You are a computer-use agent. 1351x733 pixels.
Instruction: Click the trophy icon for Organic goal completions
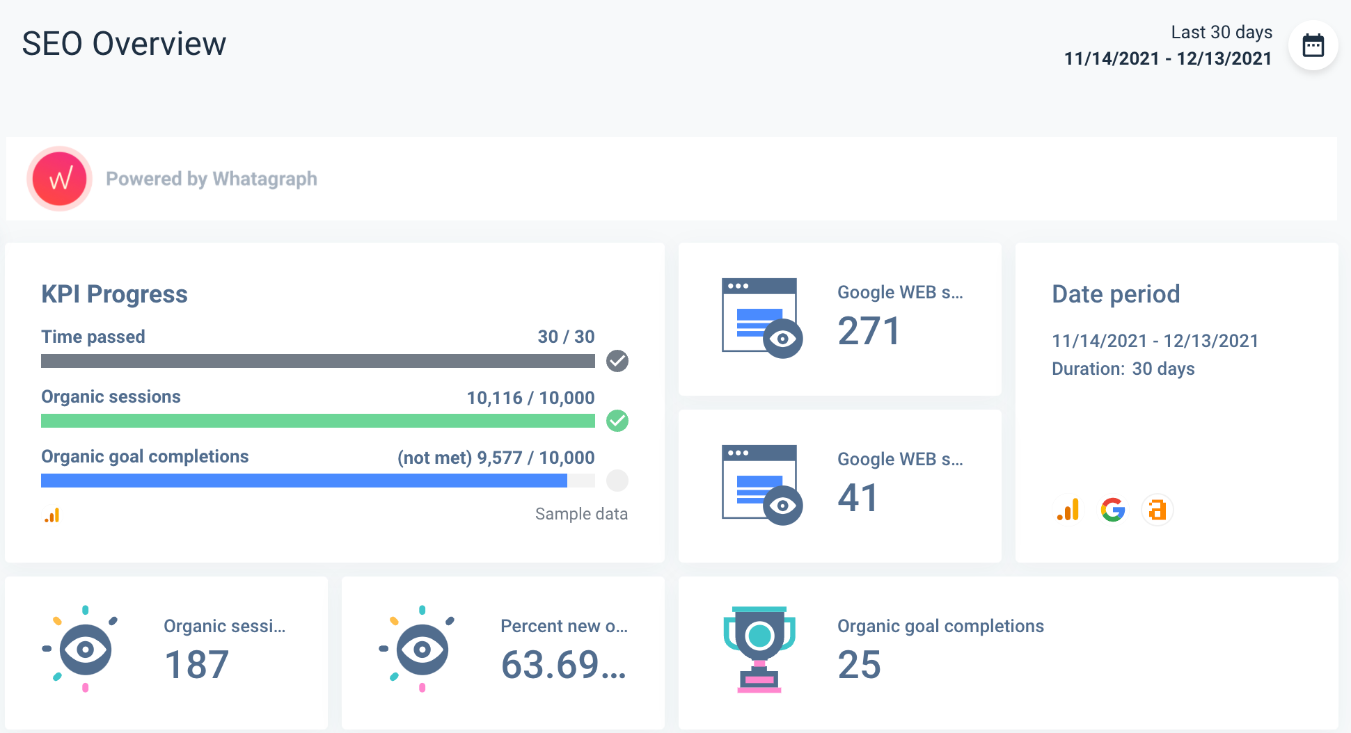[759, 650]
